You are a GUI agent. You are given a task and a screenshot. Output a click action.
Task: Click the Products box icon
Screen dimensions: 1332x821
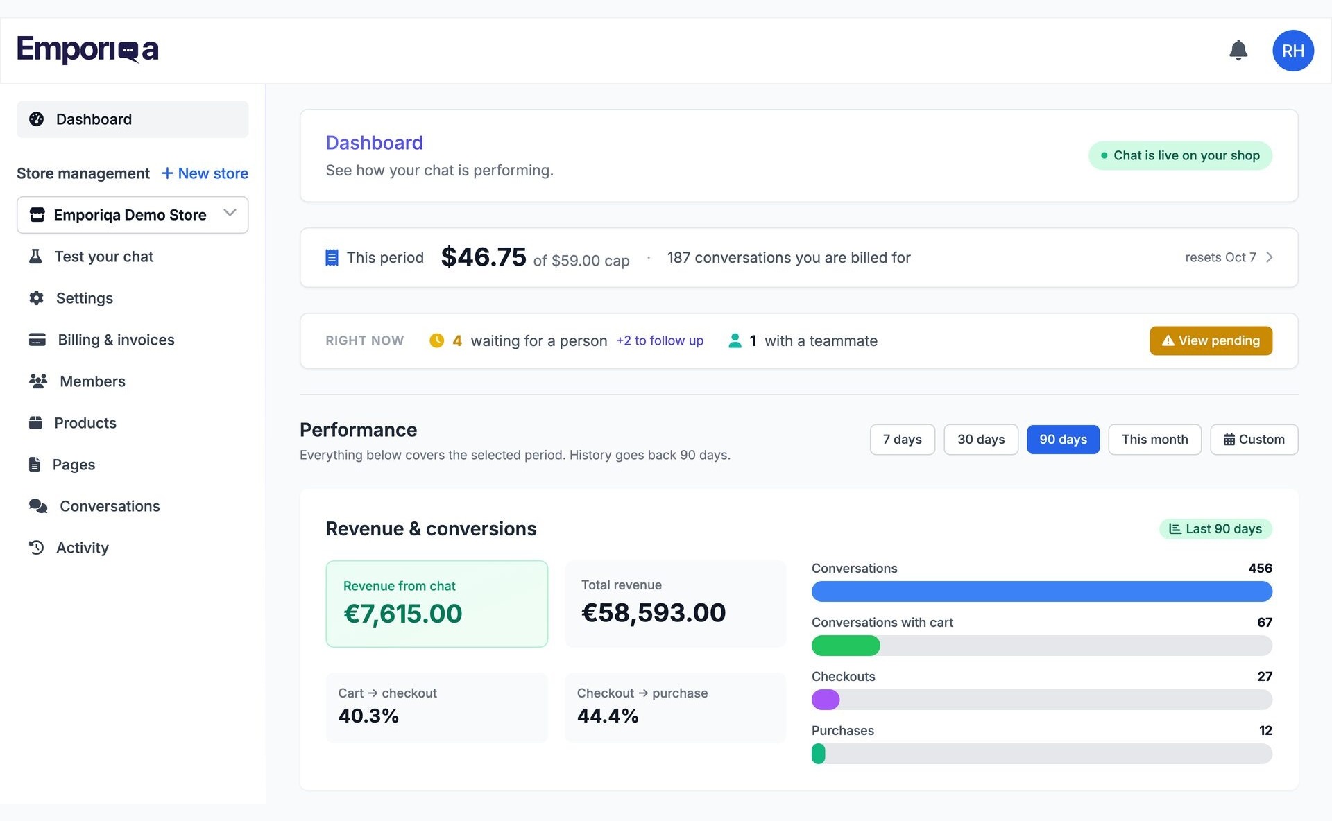(x=35, y=423)
